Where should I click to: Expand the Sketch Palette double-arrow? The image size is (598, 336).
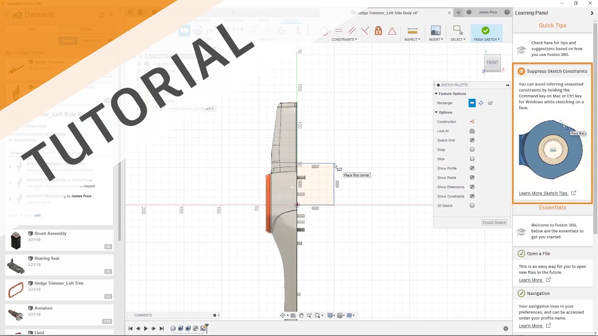pyautogui.click(x=507, y=85)
